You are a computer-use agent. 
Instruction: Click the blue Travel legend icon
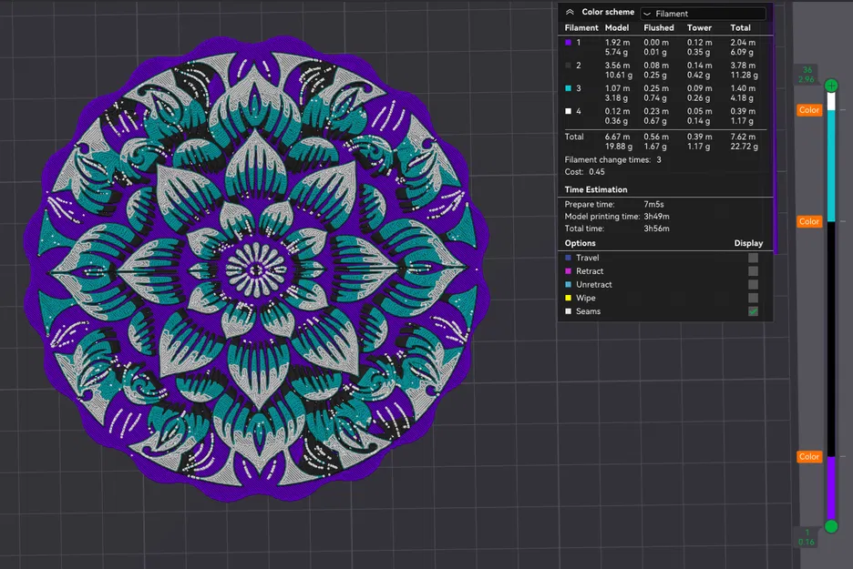(x=570, y=258)
